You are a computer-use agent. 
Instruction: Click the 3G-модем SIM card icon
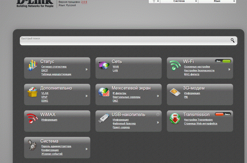pyautogui.click(x=175, y=92)
